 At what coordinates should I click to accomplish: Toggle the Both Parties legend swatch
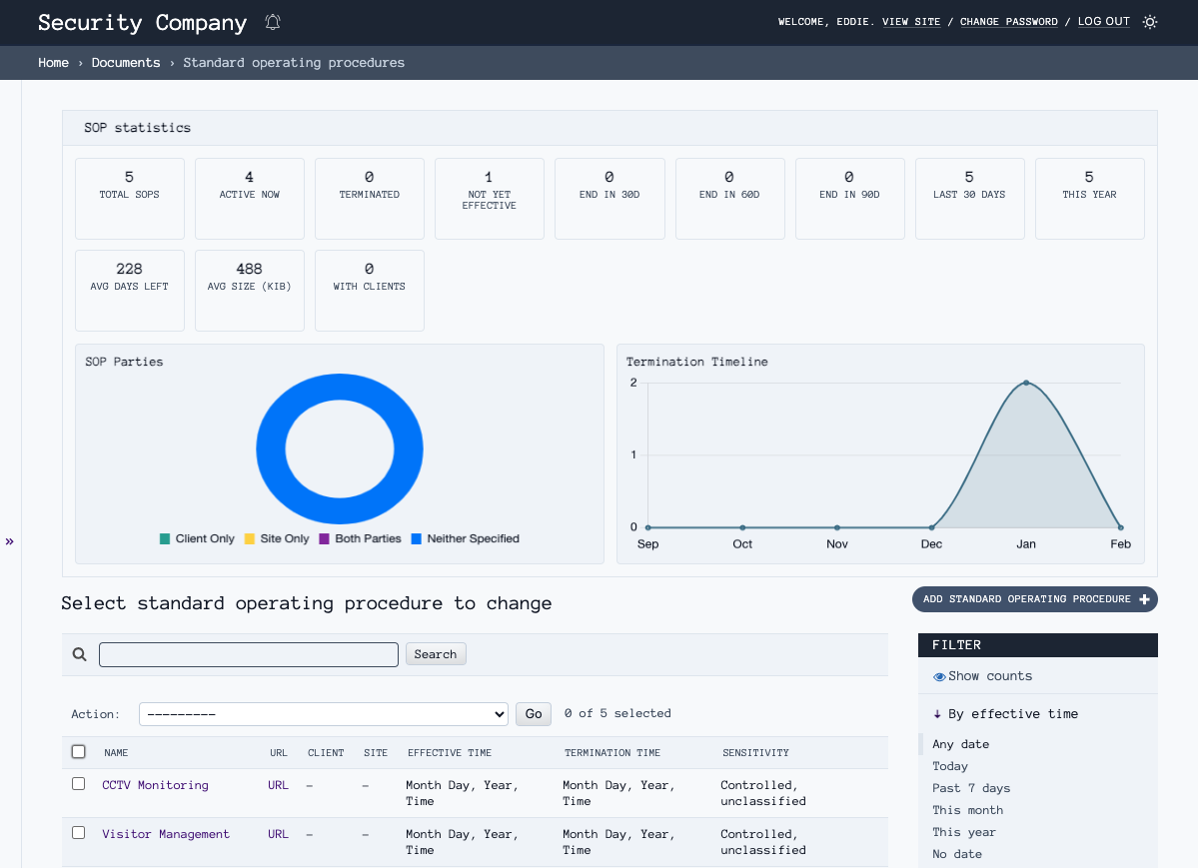(x=324, y=539)
